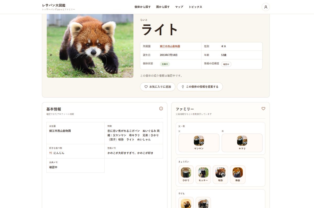Click 性格メモ text about かのこ
This screenshot has width=314, height=208.
pyautogui.click(x=130, y=153)
